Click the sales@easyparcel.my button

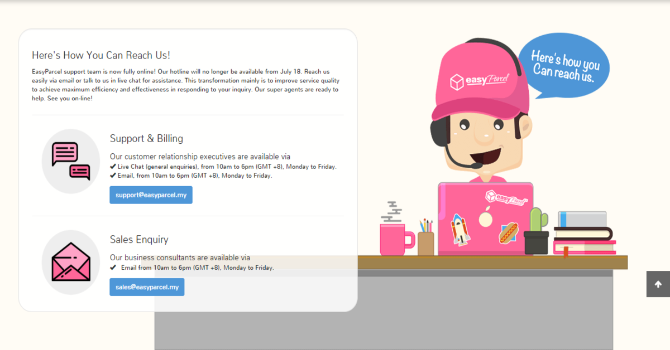click(x=147, y=287)
